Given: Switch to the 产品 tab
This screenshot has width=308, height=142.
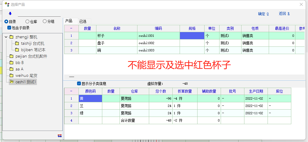Looking at the screenshot, I should (x=69, y=21).
